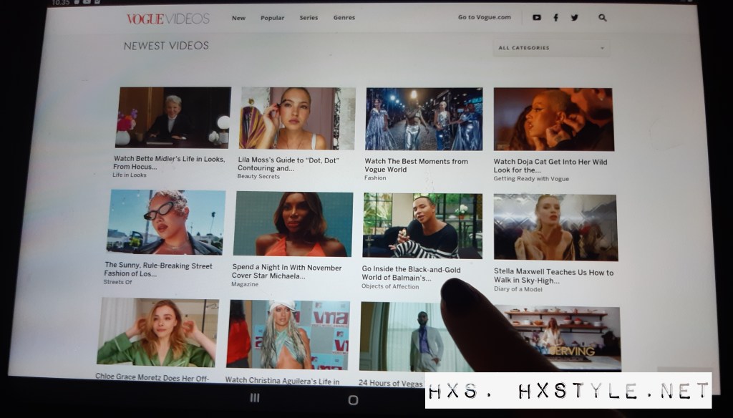
Task: Tap the Android home button
Action: (353, 399)
